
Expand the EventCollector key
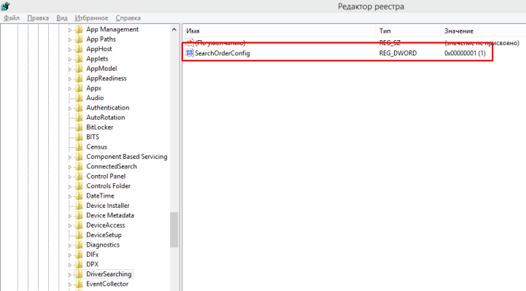(70, 284)
